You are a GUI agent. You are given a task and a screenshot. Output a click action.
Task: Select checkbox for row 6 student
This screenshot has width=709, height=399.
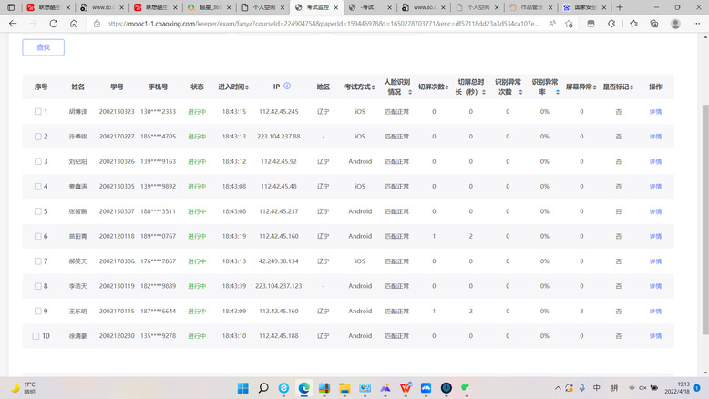37,236
